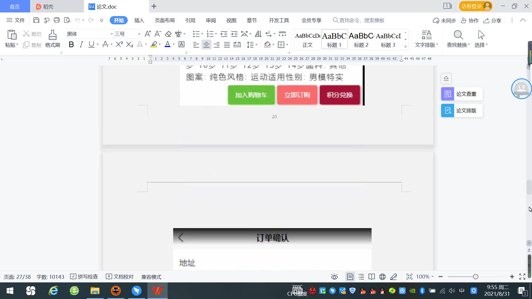Open the 插入 (Insert) ribbon tab
Viewport: 532px width, 299px height.
139,20
